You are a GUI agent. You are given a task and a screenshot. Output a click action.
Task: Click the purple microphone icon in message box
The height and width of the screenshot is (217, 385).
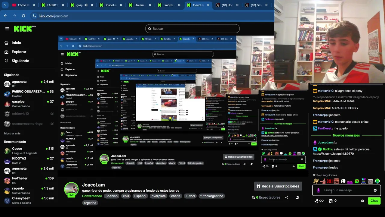(x=318, y=190)
